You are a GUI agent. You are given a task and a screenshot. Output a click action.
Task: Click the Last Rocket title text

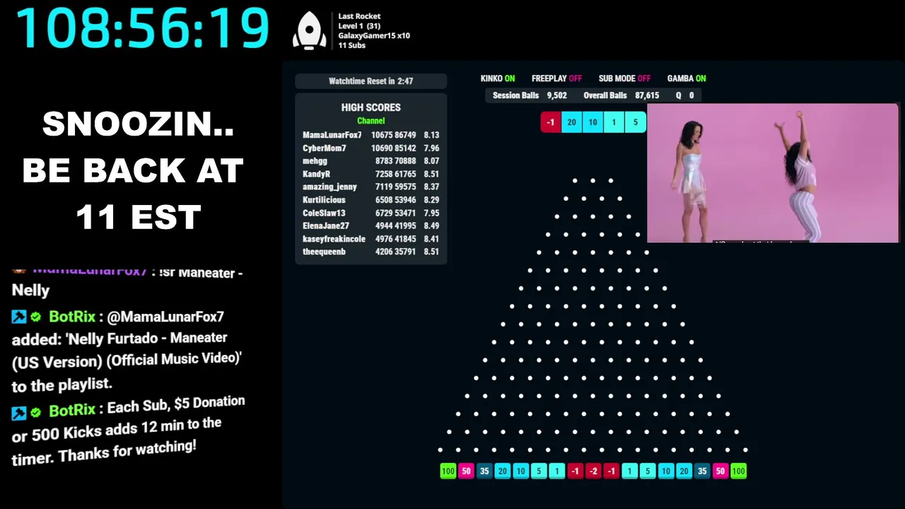point(359,16)
